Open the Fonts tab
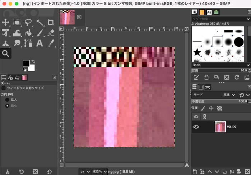This screenshot has width=251, height=175. (209, 12)
